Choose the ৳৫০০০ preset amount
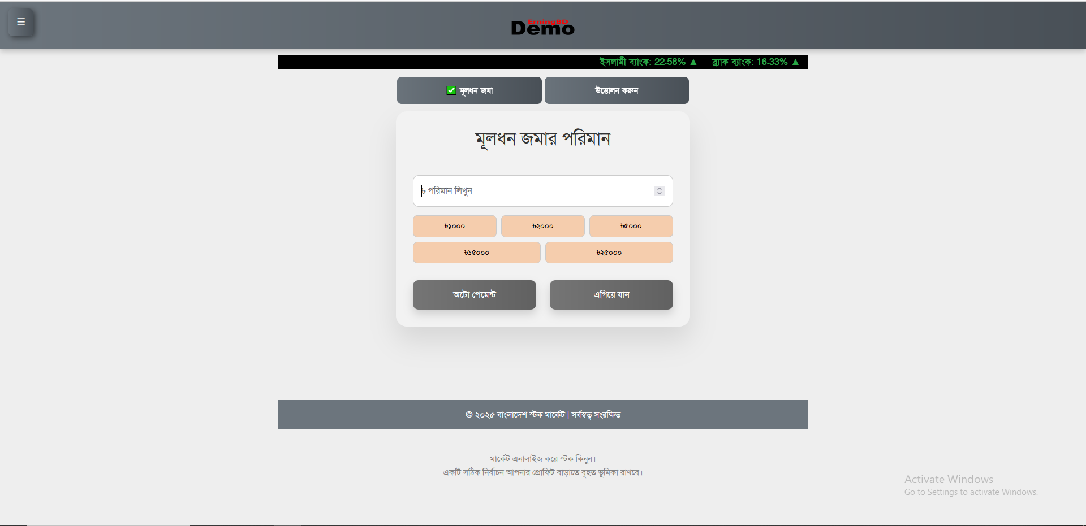This screenshot has height=526, width=1086. tap(631, 226)
